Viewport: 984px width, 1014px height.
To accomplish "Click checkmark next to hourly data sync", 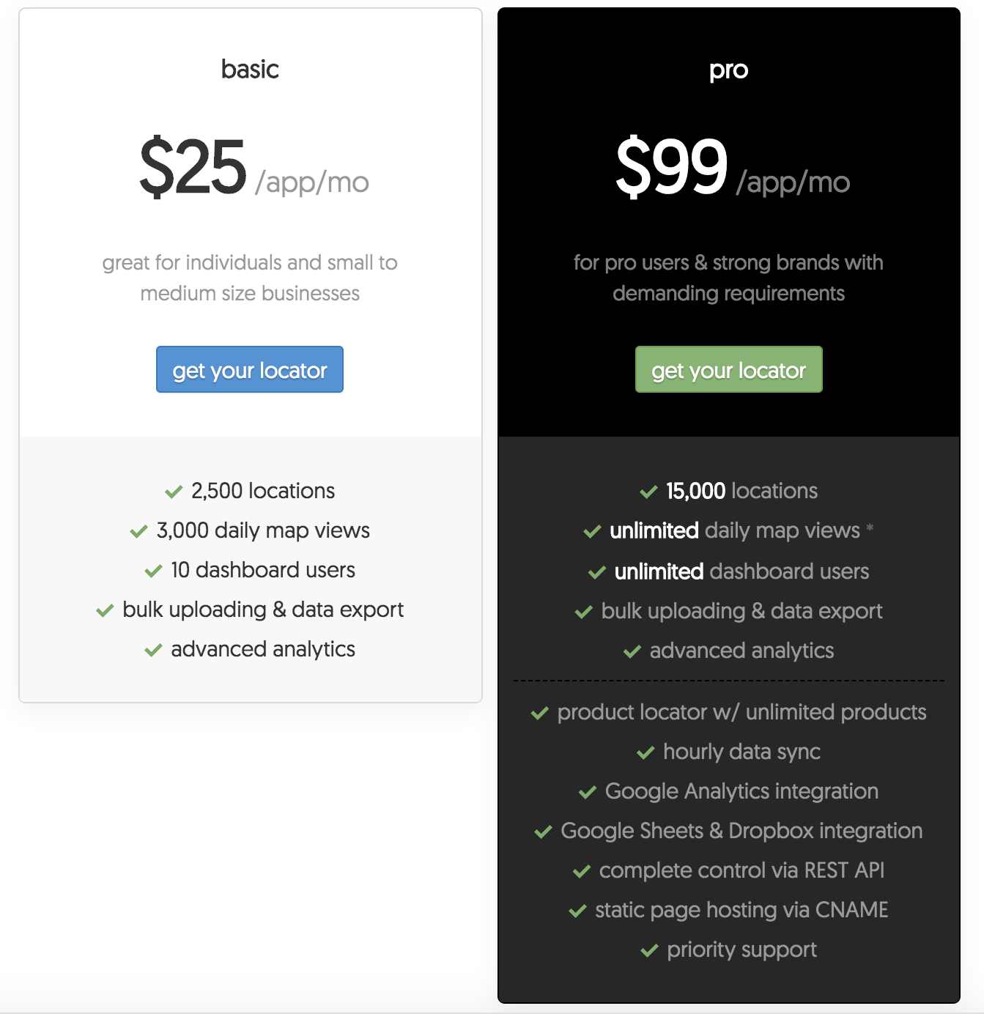I will pos(645,752).
